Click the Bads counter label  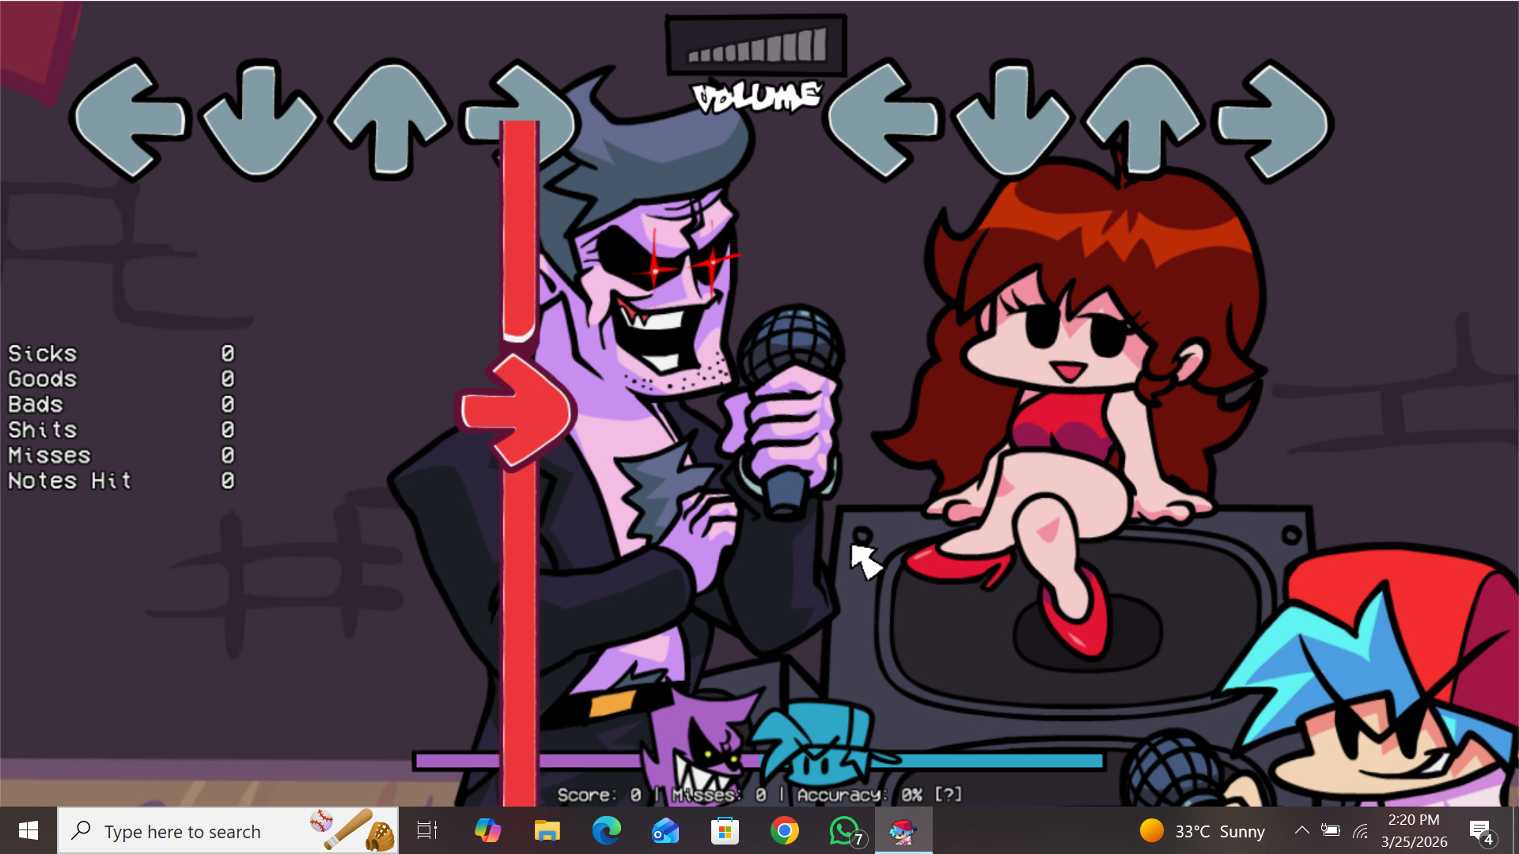(x=36, y=404)
